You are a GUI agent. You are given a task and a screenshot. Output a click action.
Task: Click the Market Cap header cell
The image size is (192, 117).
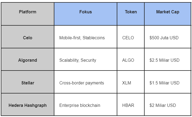tap(168, 14)
